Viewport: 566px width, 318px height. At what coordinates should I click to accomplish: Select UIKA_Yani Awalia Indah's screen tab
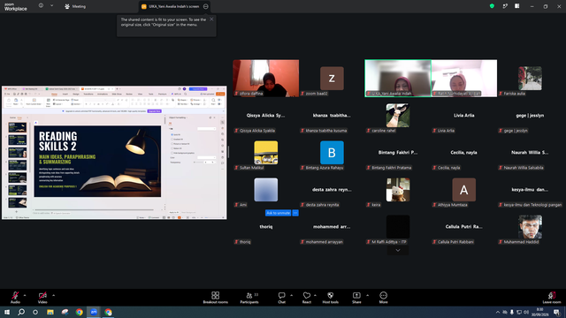171,6
